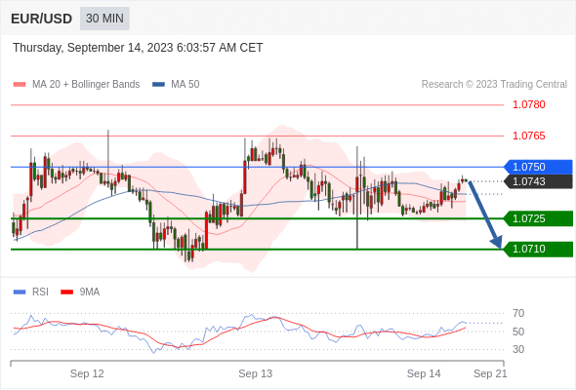Click the RSI 70 level label
576x390 pixels.
(518, 313)
